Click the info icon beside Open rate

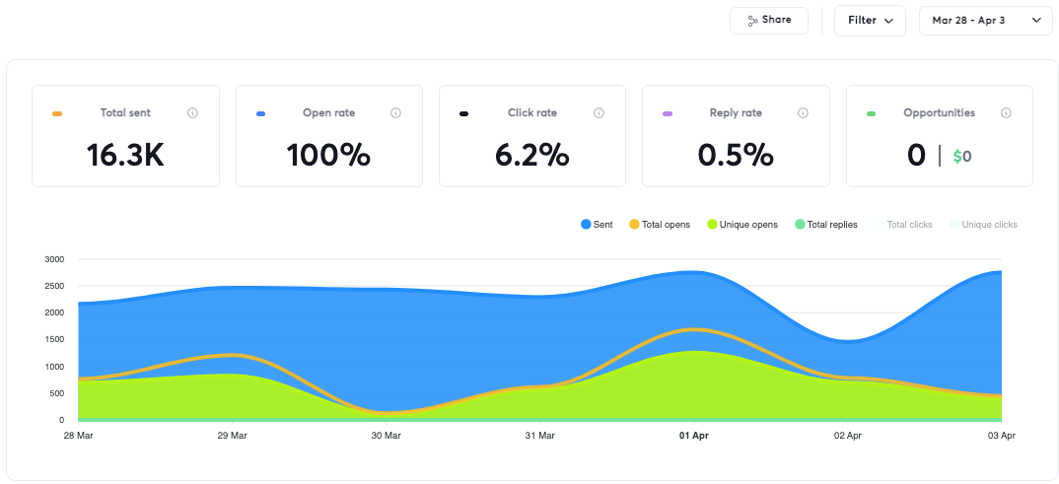point(395,113)
